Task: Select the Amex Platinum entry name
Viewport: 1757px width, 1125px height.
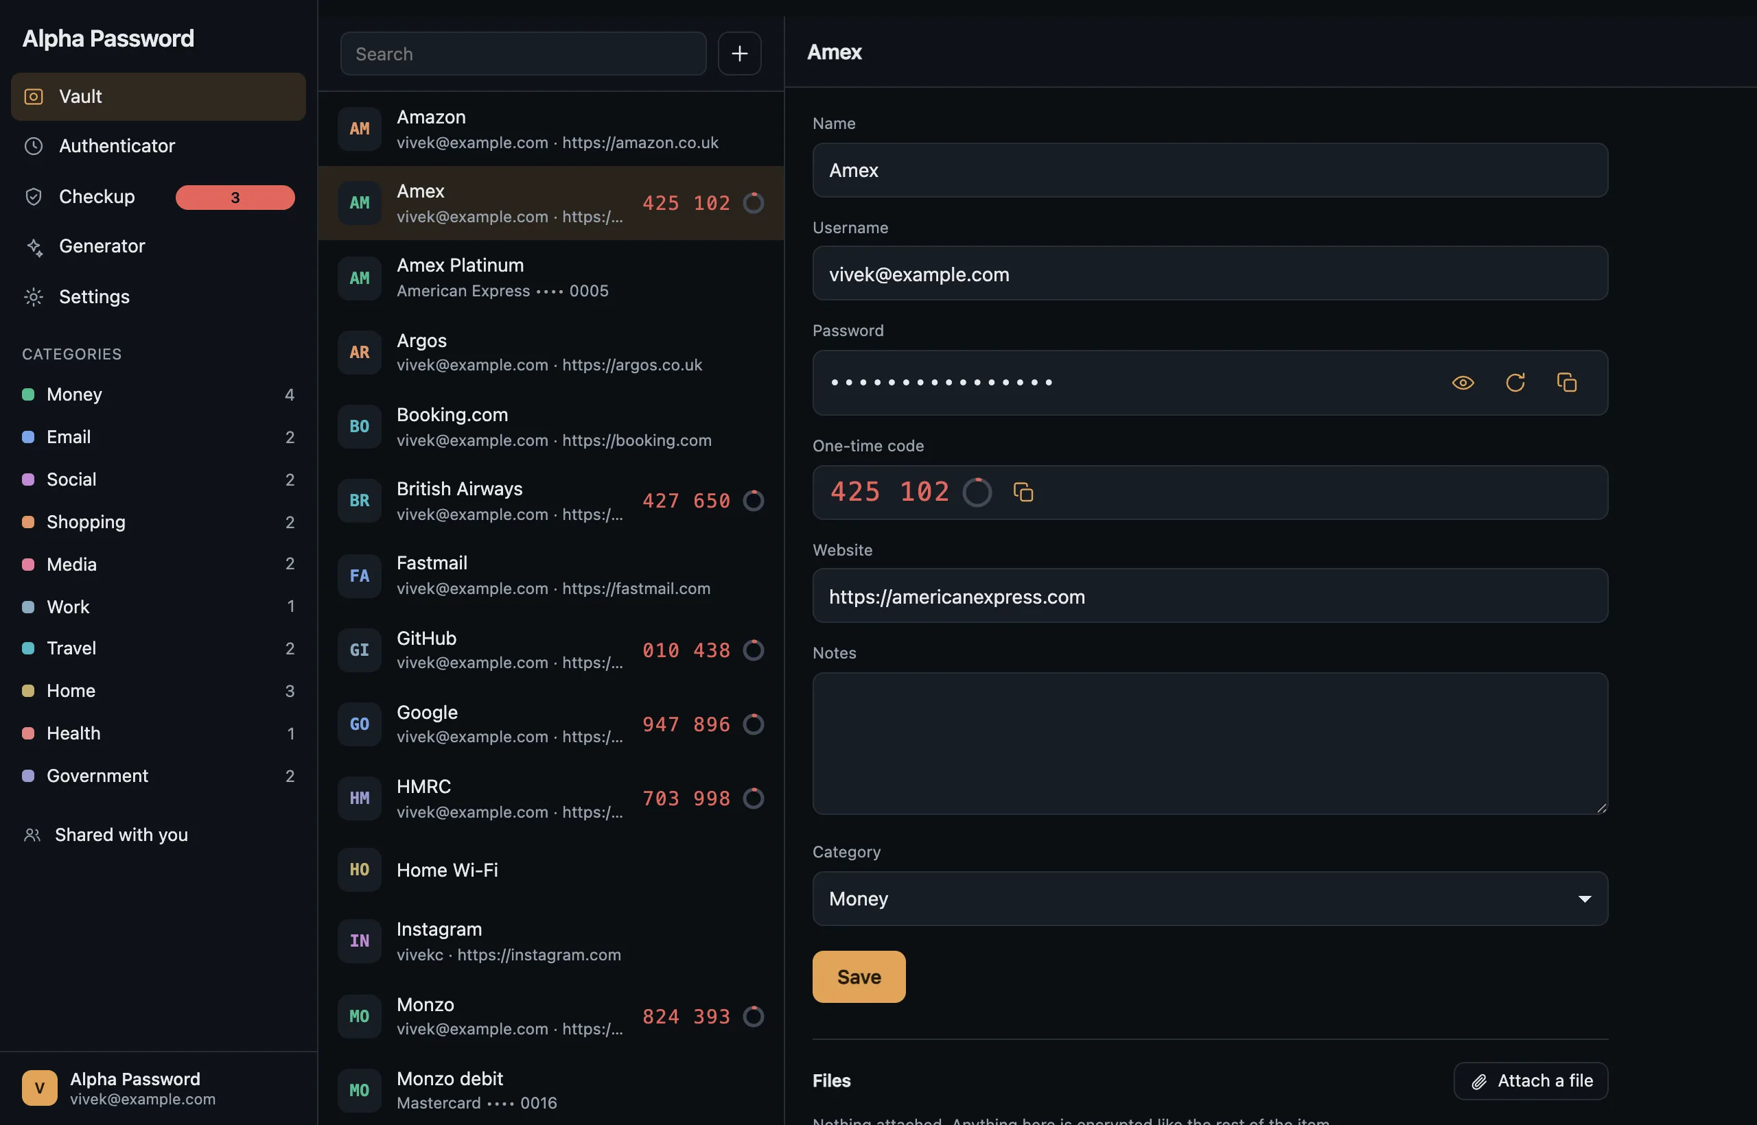Action: pos(461,265)
